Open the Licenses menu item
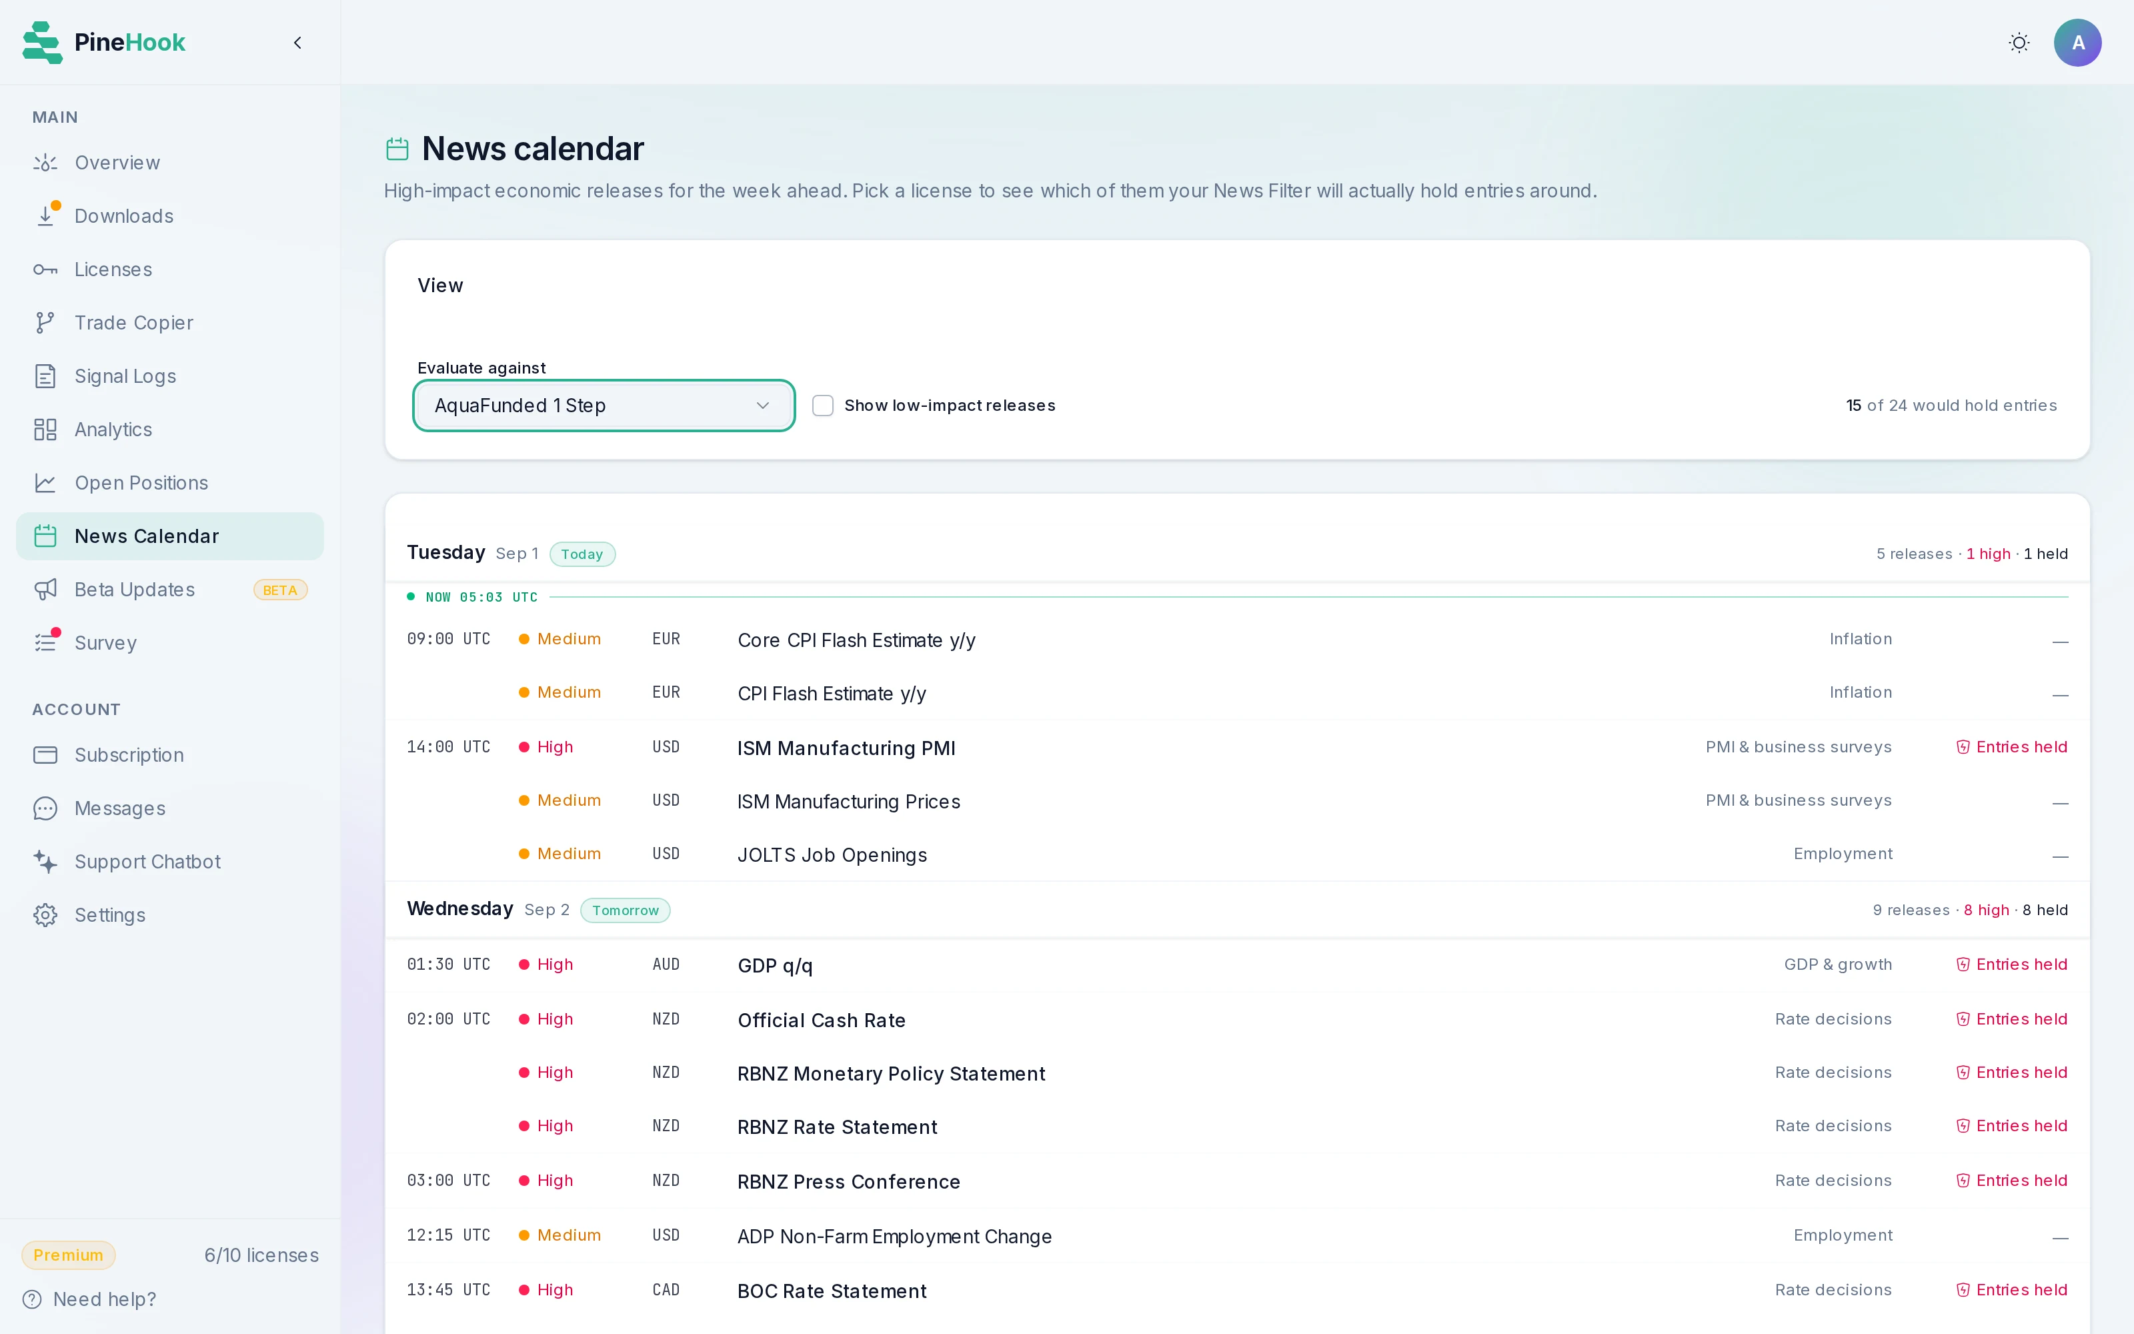Viewport: 2134px width, 1334px height. (x=169, y=270)
